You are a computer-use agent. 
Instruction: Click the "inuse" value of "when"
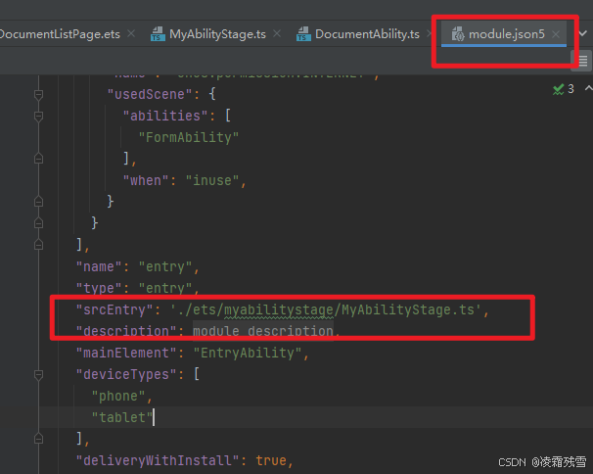(x=212, y=180)
